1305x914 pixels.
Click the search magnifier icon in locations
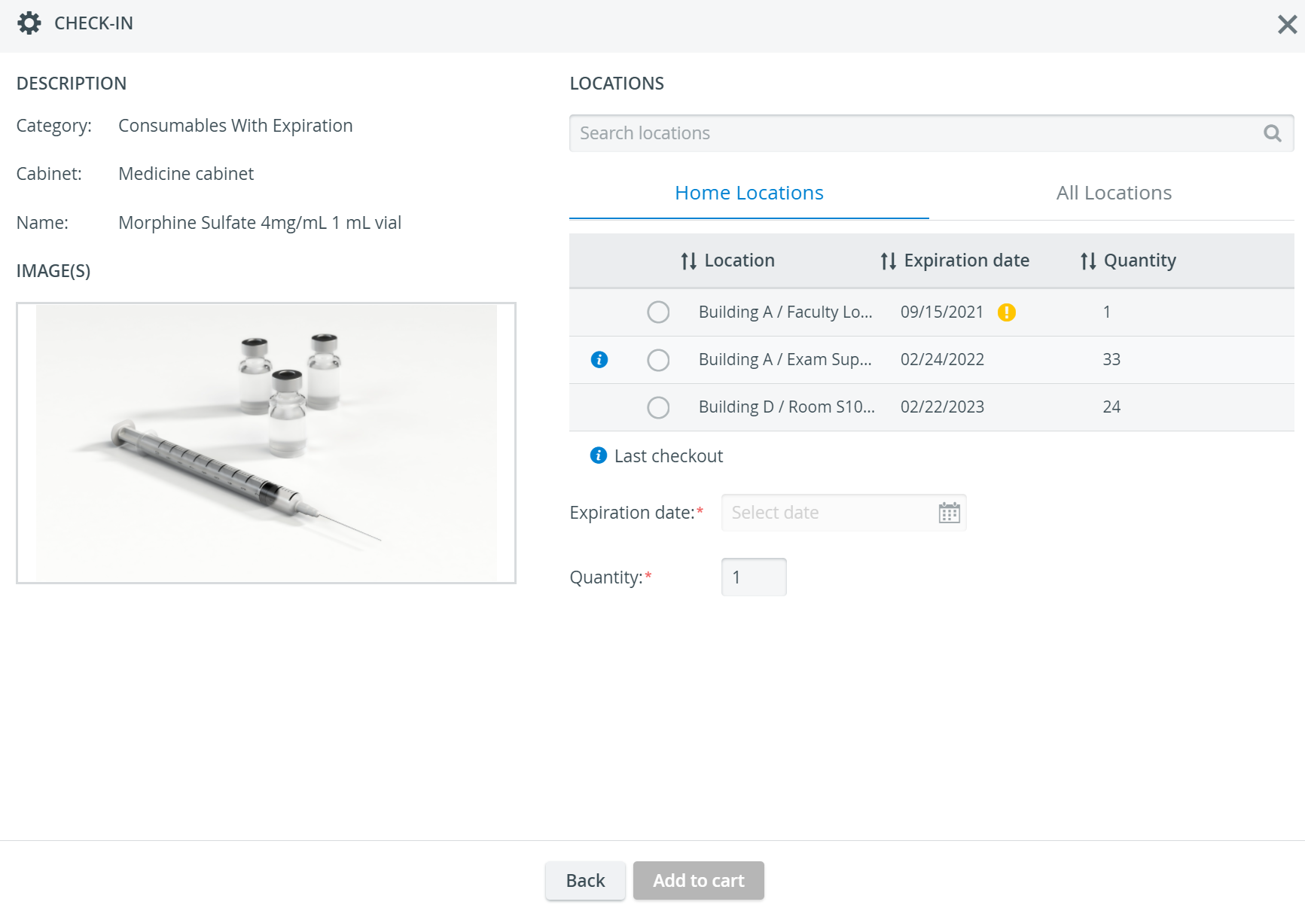[x=1272, y=133]
